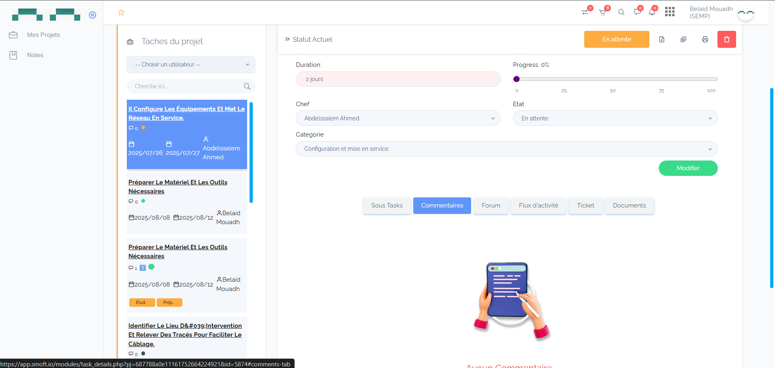The height and width of the screenshot is (368, 775).
Task: Click the red trash delete button
Action: click(726, 39)
